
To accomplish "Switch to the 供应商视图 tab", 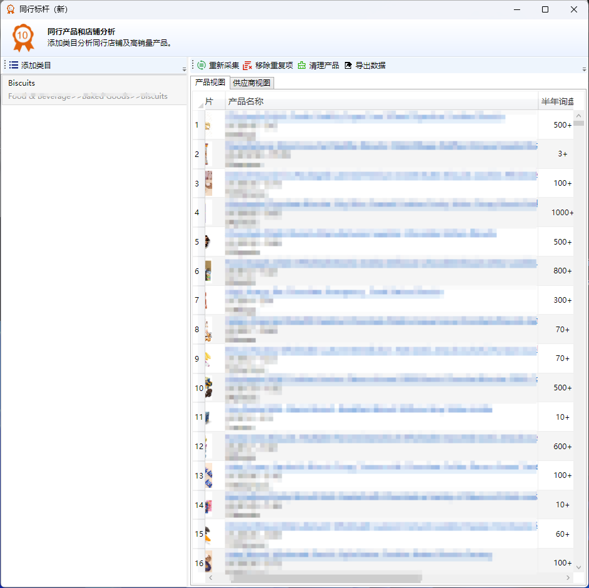I will point(252,83).
